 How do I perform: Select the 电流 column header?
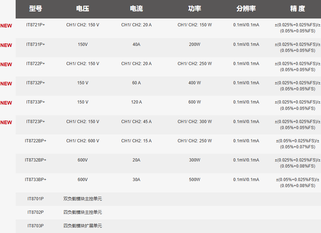(137, 9)
